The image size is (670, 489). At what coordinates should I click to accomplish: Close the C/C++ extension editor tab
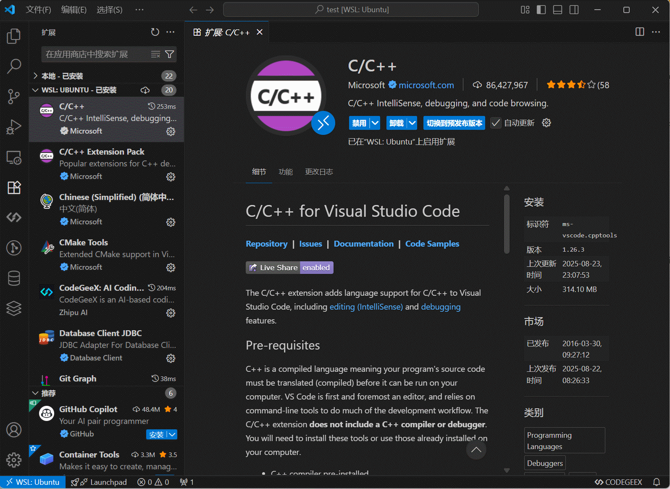260,32
